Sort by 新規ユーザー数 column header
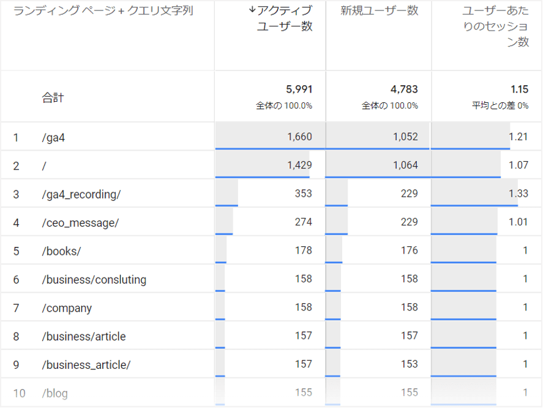Screen dimensions: 543x408 [x=379, y=11]
